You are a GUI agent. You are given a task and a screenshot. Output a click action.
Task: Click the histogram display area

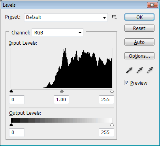[62, 68]
